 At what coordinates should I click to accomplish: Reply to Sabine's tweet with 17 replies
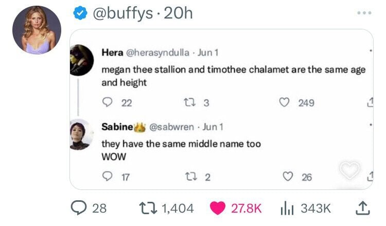pos(108,176)
